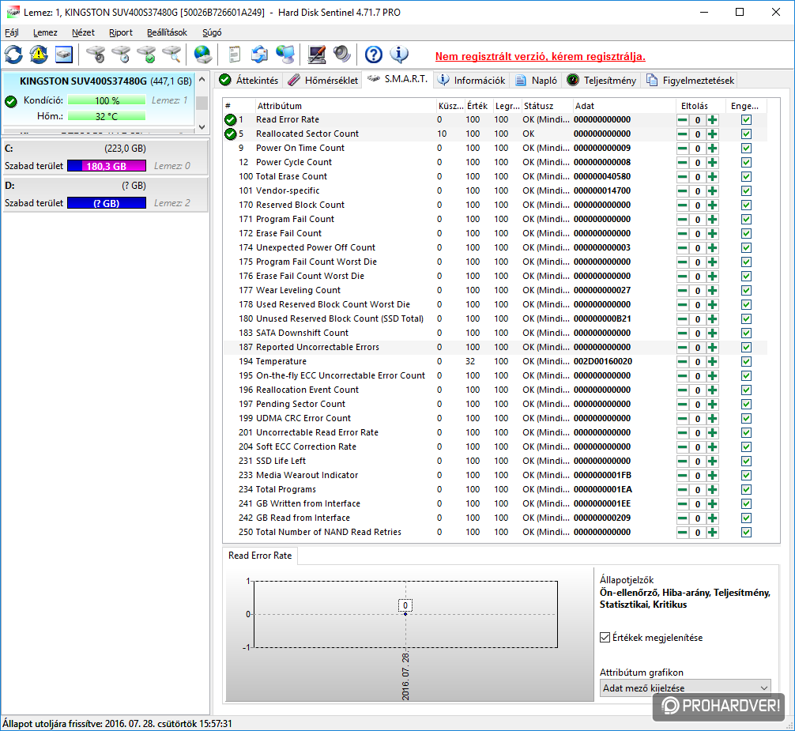This screenshot has height=731, width=795.
Task: Click the disk with stethoscope test icon
Action: (96, 55)
